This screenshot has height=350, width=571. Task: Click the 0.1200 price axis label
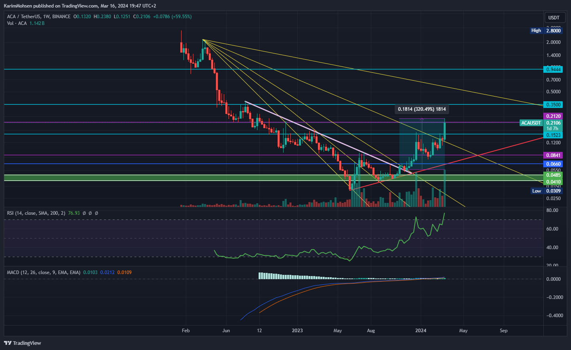click(x=553, y=143)
